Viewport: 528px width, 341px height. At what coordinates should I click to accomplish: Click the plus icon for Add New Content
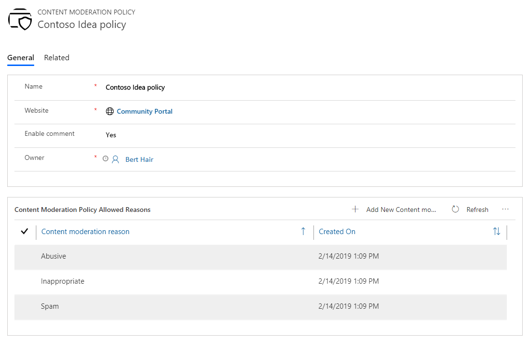point(355,210)
